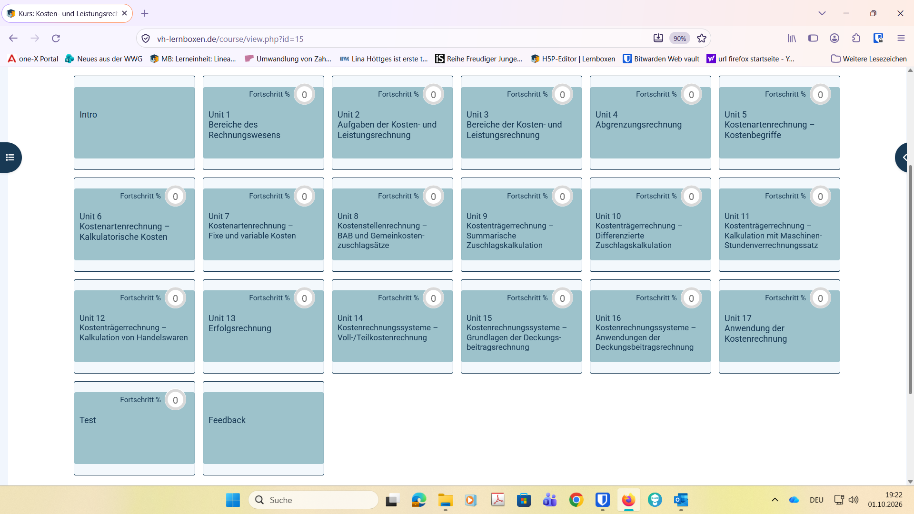Viewport: 914px width, 514px height.
Task: Open the Firefox downloads icon
Action: (x=658, y=39)
